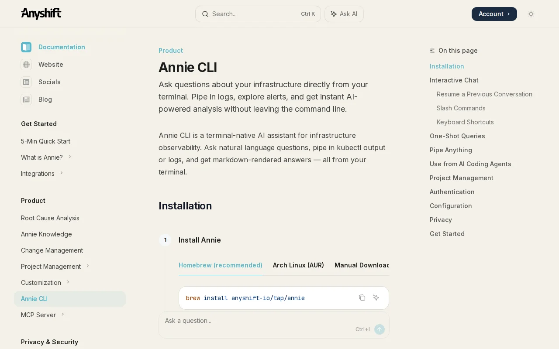Viewport: 559px width, 349px height.
Task: Click the Product breadcrumb label
Action: click(171, 51)
